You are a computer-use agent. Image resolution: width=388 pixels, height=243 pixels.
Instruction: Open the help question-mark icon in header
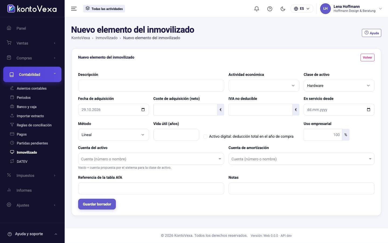(270, 9)
